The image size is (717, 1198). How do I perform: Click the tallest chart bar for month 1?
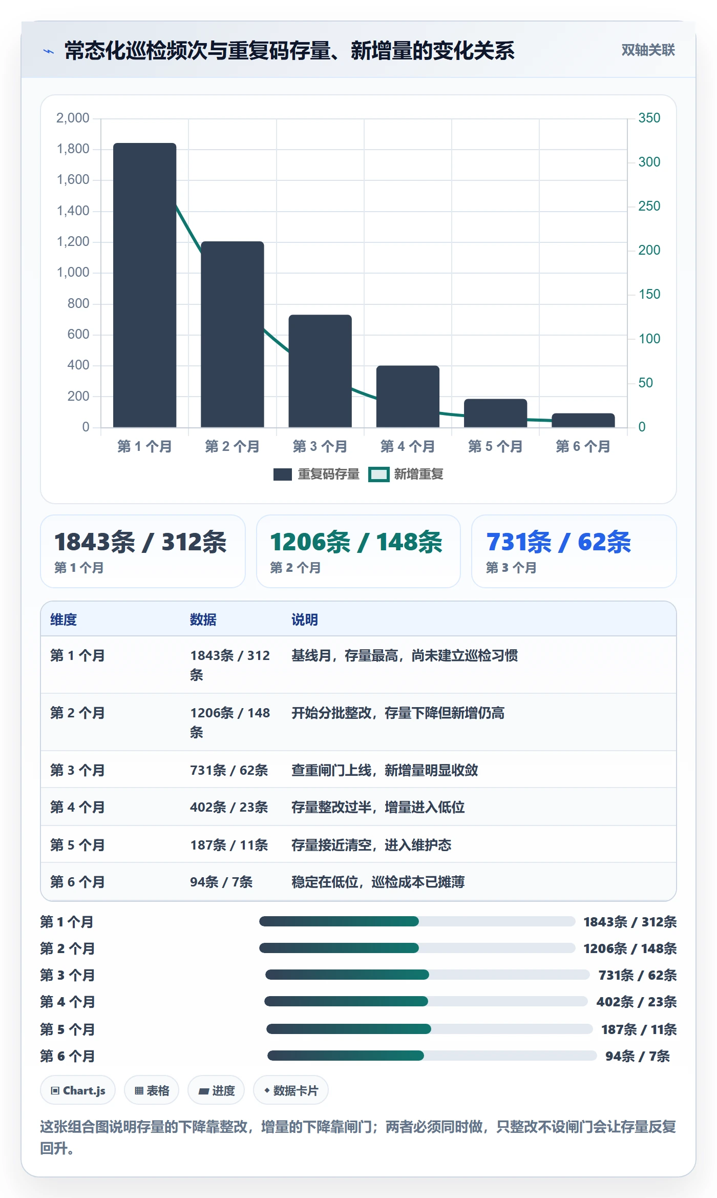[x=145, y=285]
